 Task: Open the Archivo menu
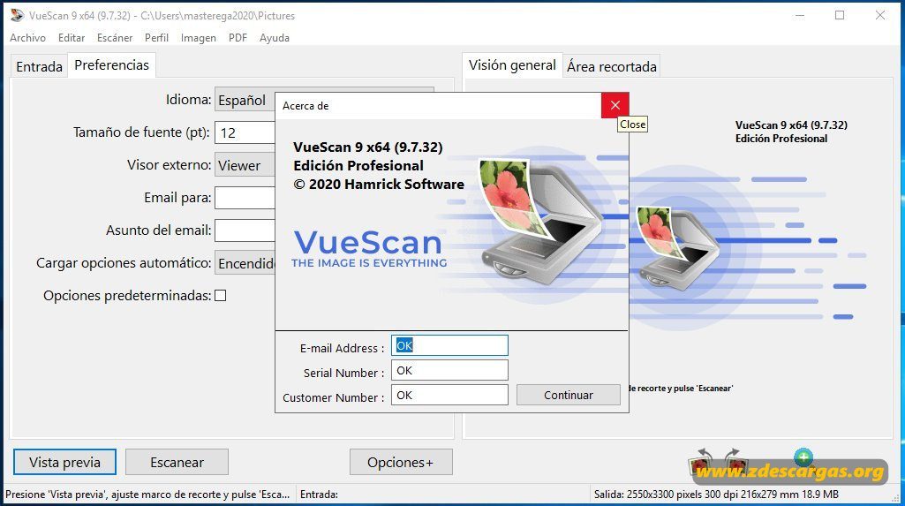[27, 37]
